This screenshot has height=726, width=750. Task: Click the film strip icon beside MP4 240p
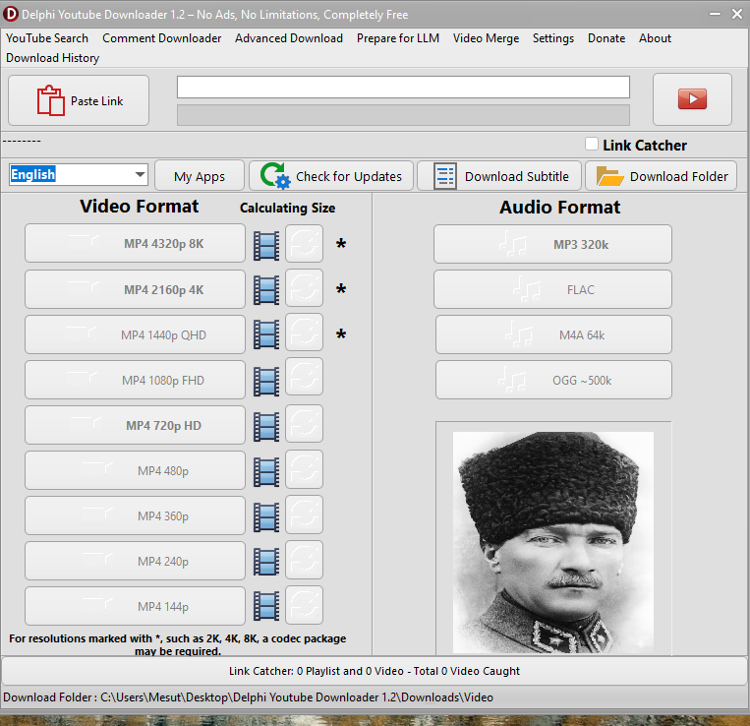point(266,562)
